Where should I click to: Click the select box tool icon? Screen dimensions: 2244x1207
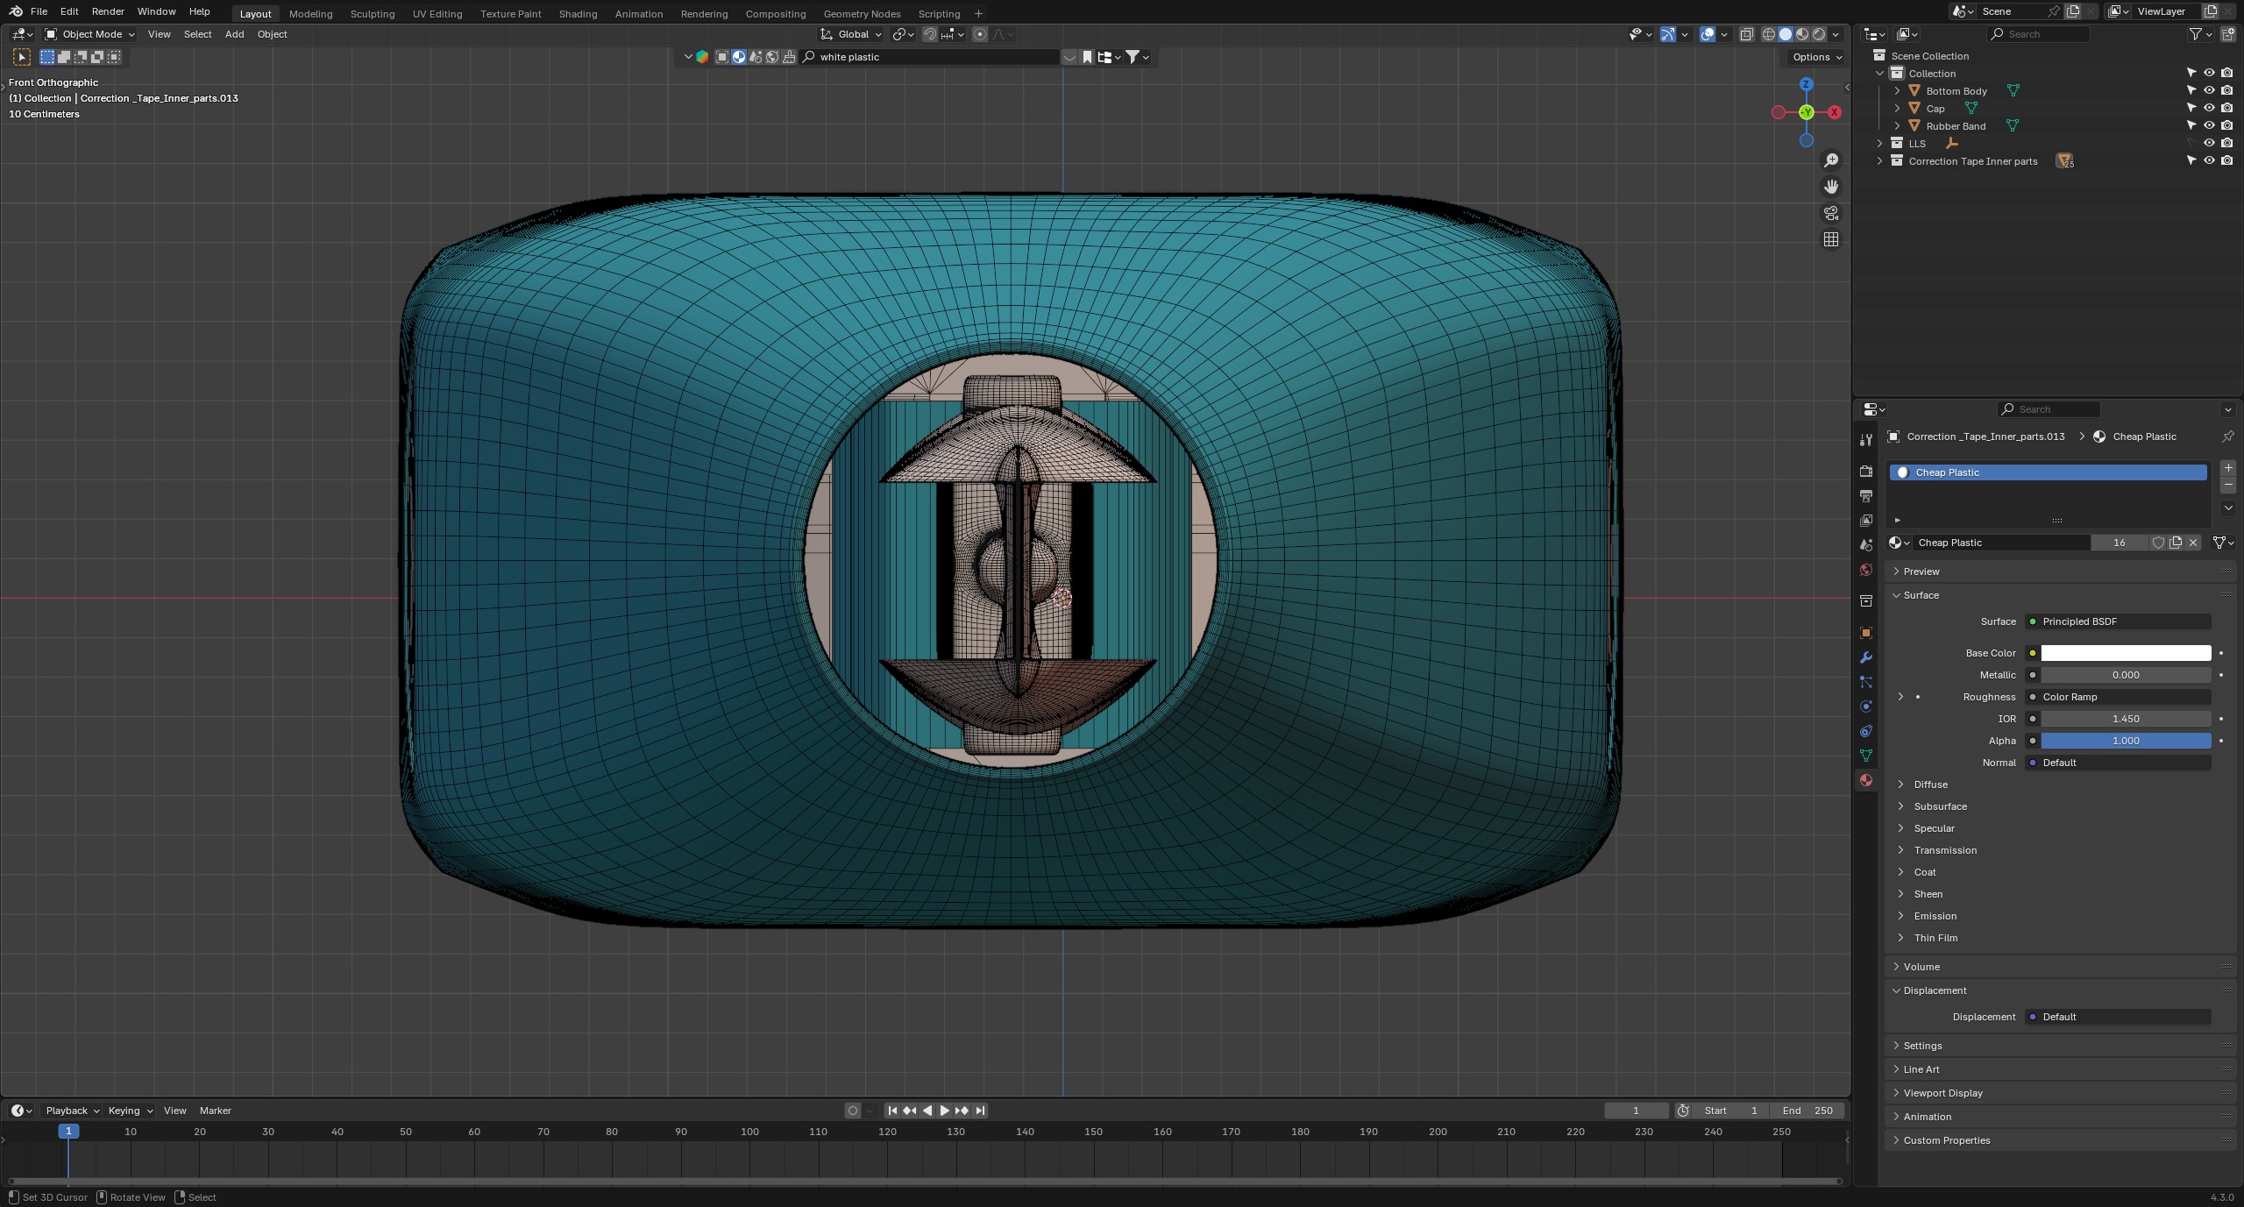click(22, 57)
